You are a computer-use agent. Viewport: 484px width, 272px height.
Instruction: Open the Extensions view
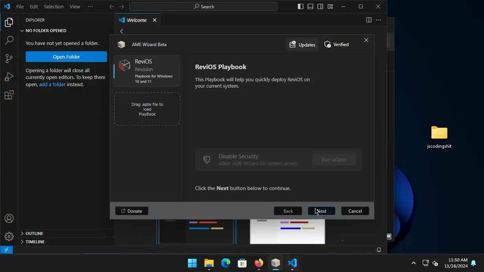(x=9, y=95)
